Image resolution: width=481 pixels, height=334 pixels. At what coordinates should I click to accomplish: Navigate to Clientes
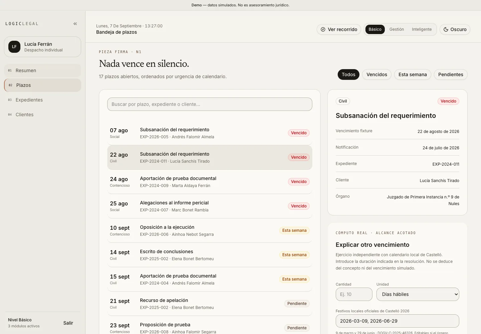(42, 115)
